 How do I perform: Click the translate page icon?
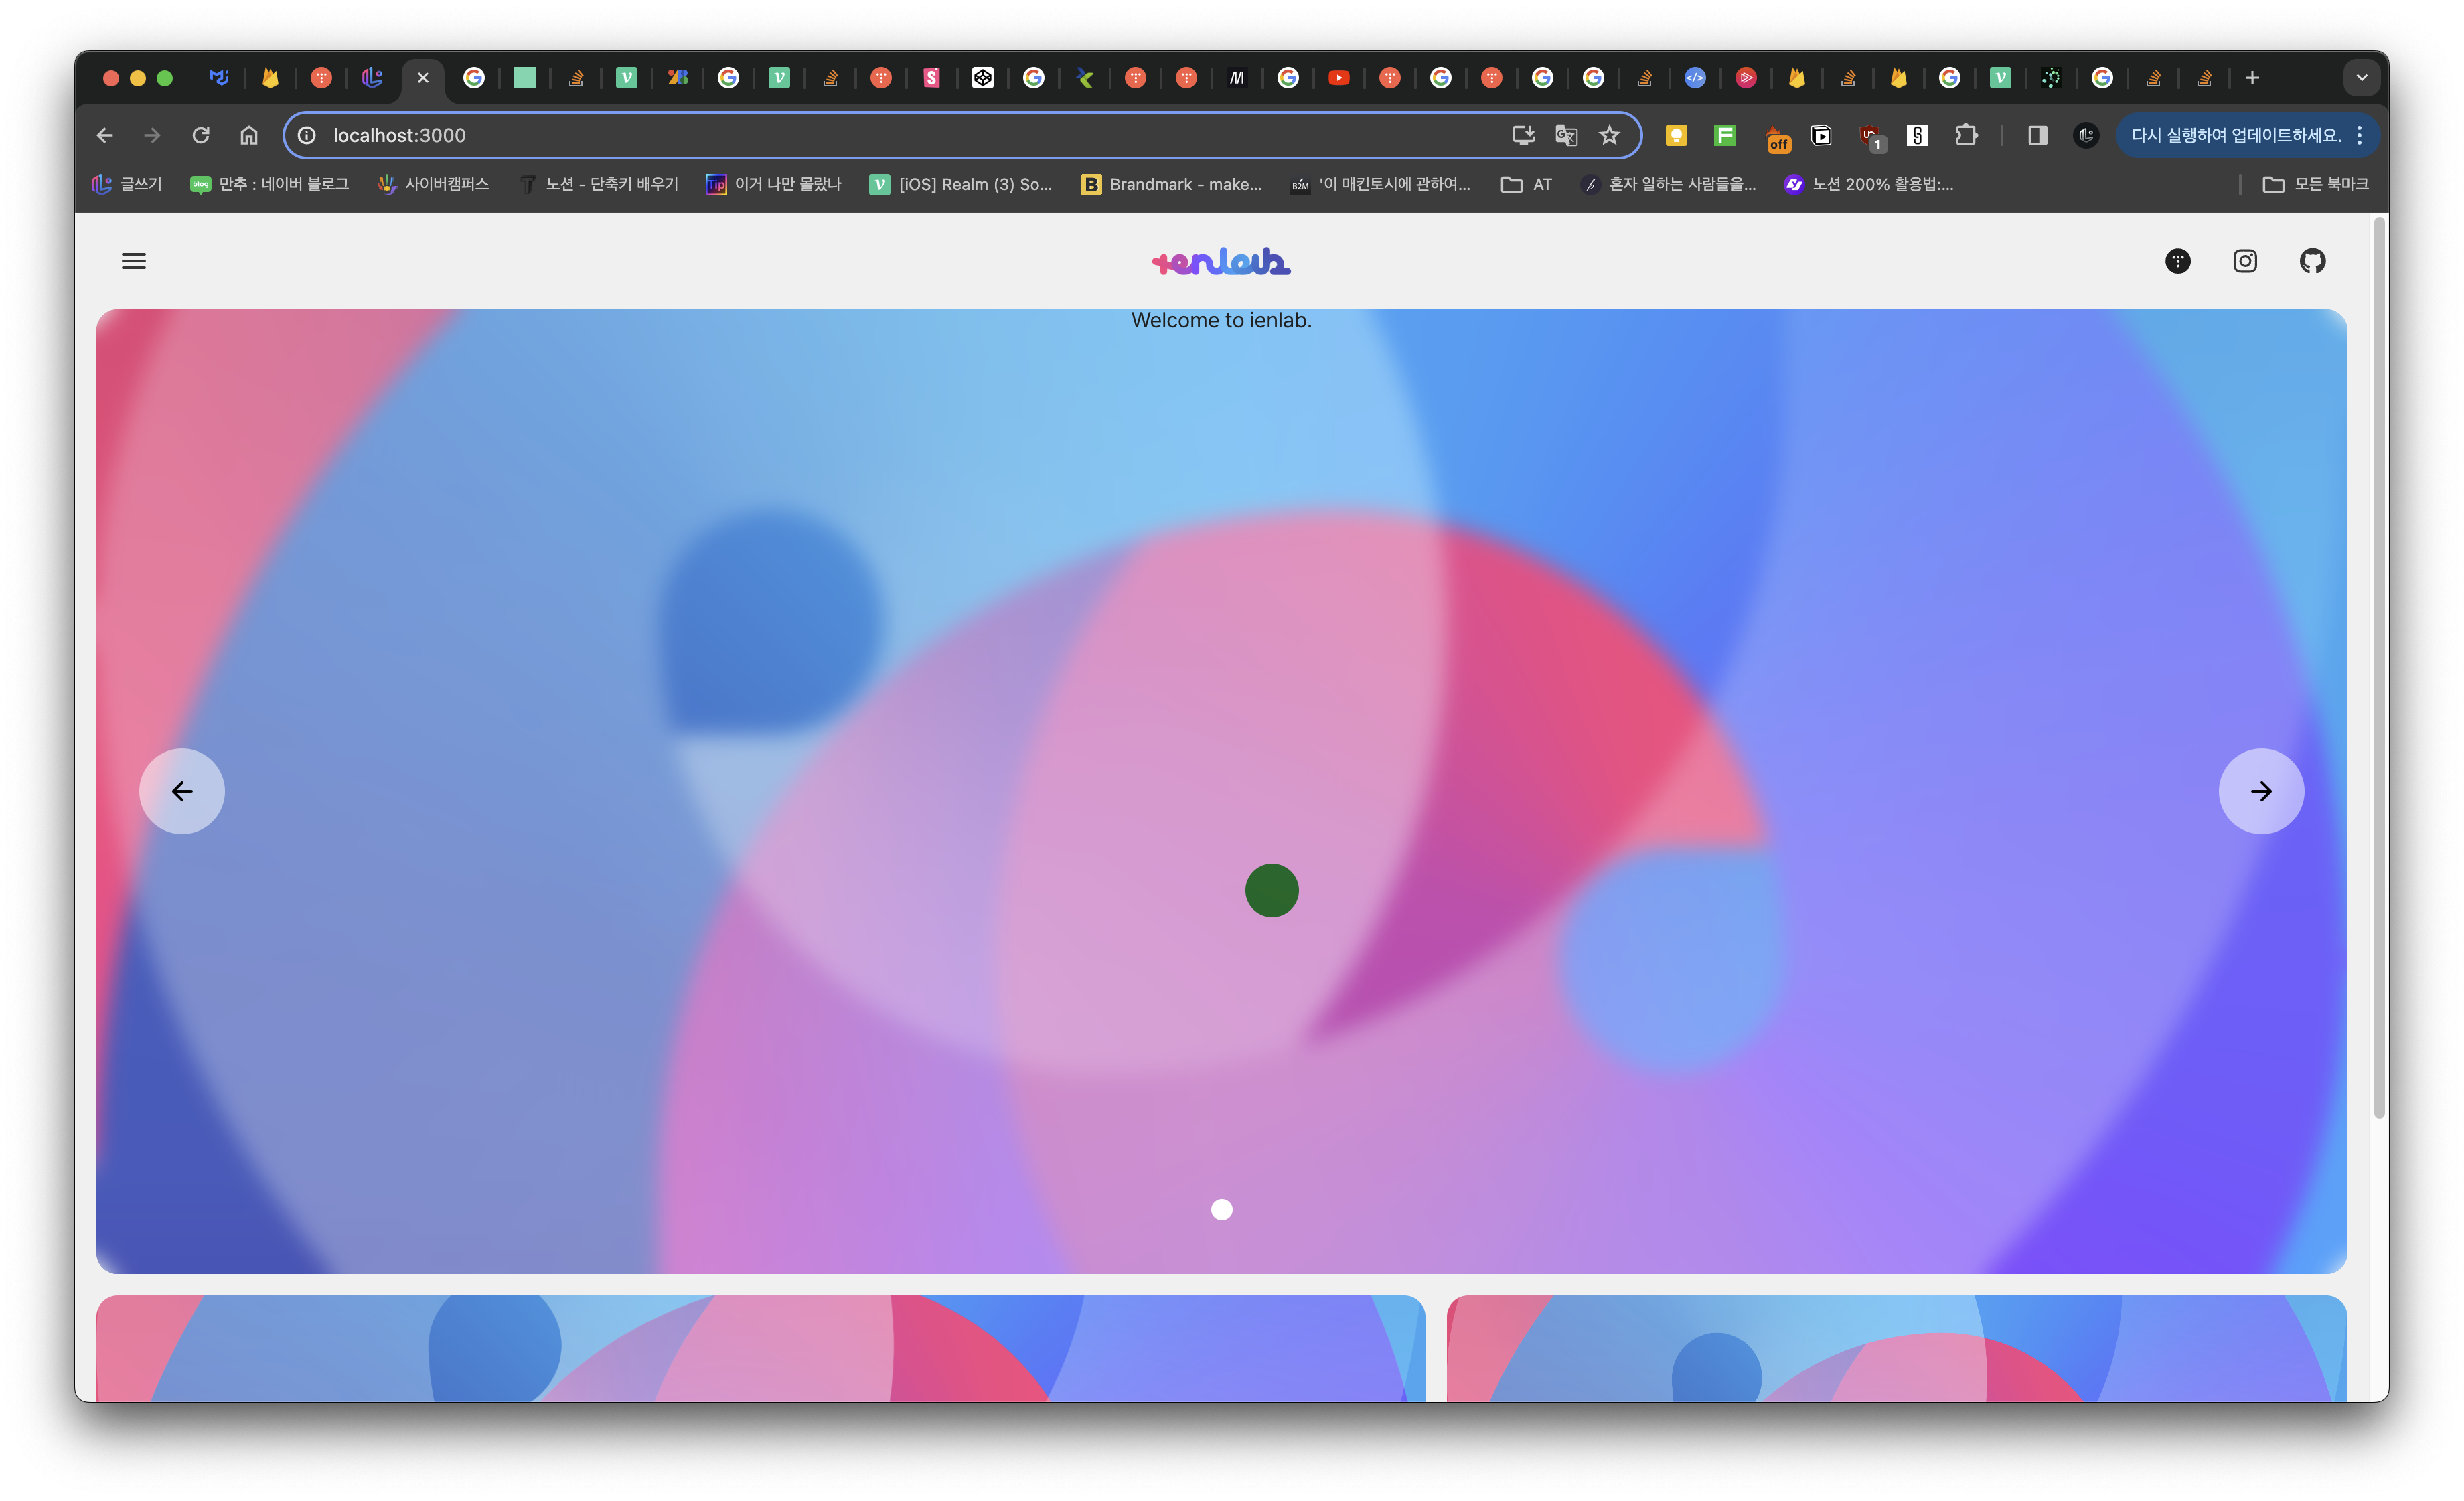coord(1566,135)
